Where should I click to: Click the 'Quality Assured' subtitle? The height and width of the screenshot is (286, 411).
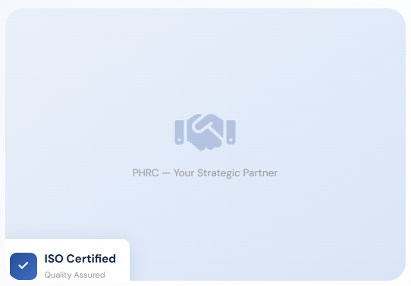[75, 275]
